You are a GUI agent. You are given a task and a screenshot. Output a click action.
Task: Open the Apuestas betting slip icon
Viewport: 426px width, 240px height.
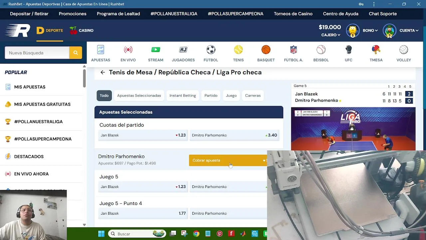pyautogui.click(x=101, y=50)
